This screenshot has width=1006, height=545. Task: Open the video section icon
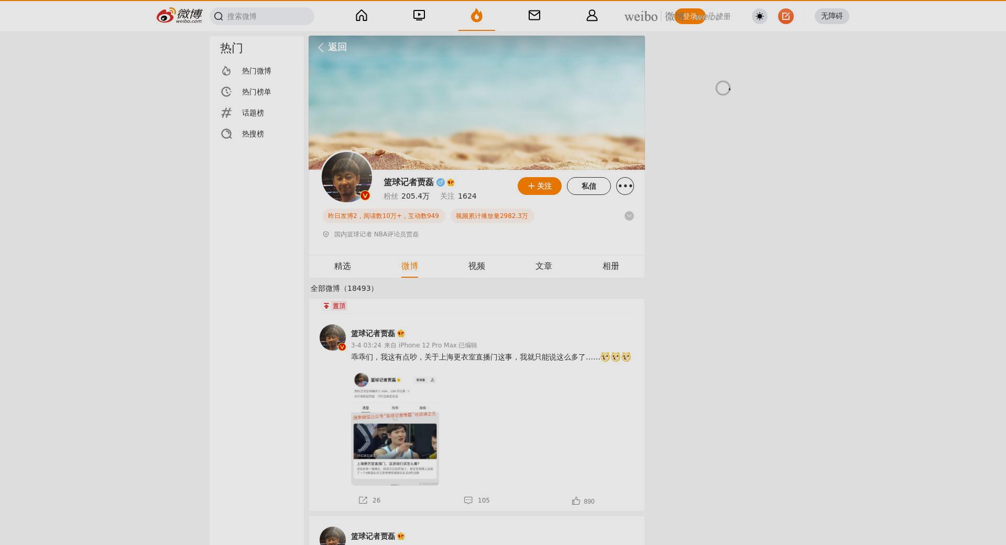[x=419, y=16]
